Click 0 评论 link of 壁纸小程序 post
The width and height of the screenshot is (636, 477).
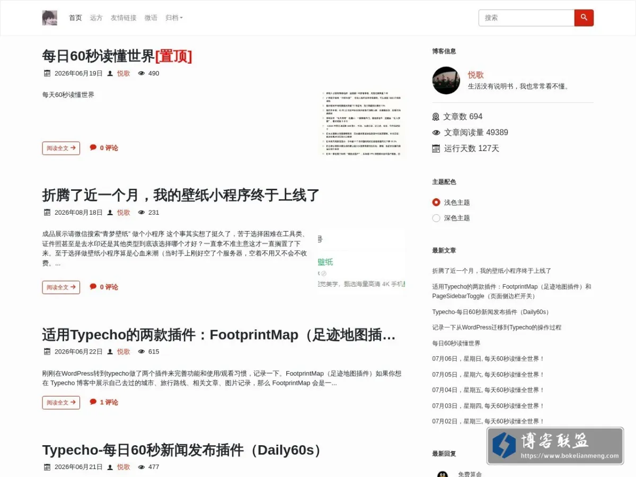[x=109, y=287]
